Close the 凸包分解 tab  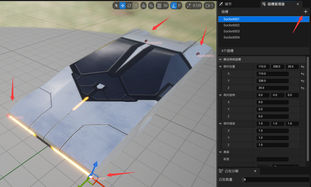tap(255, 171)
